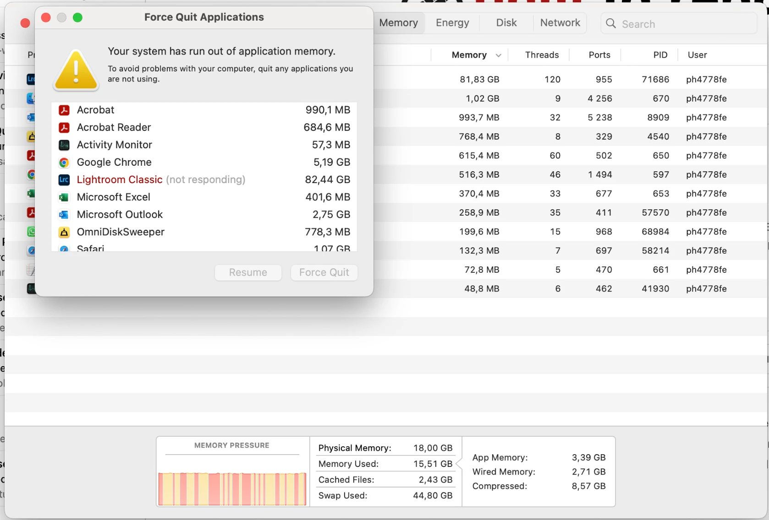This screenshot has height=520, width=769.
Task: Click Activity Monitor icon in Force Quit list
Action: (64, 145)
